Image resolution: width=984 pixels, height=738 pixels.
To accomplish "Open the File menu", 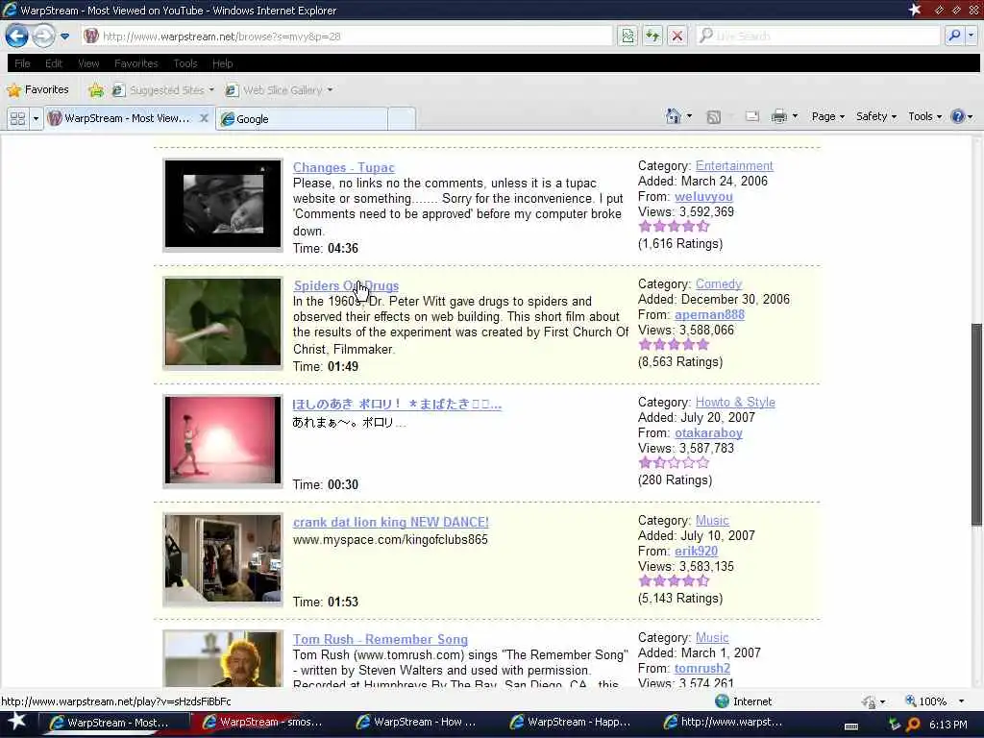I will (22, 63).
